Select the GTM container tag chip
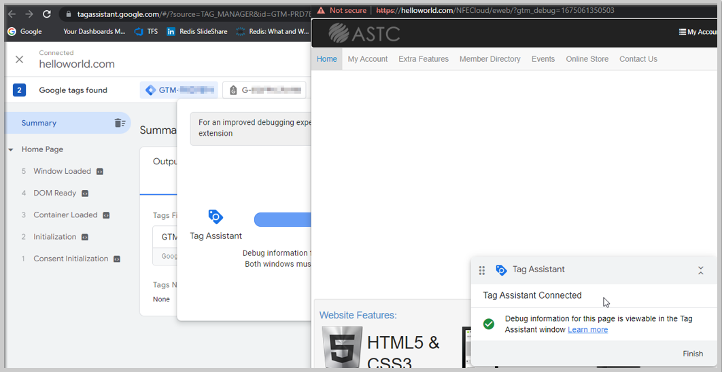The width and height of the screenshot is (722, 372). (x=179, y=90)
